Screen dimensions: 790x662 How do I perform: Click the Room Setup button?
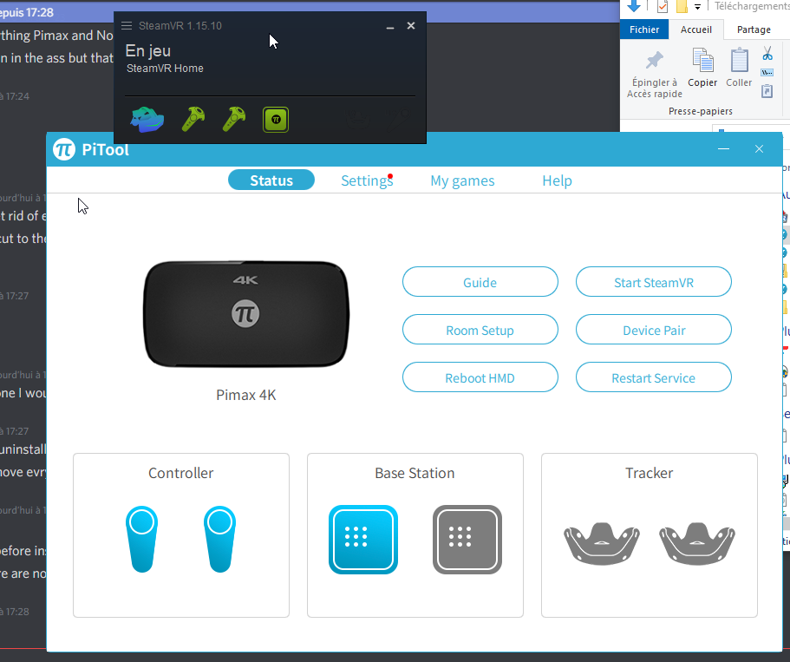pos(480,330)
